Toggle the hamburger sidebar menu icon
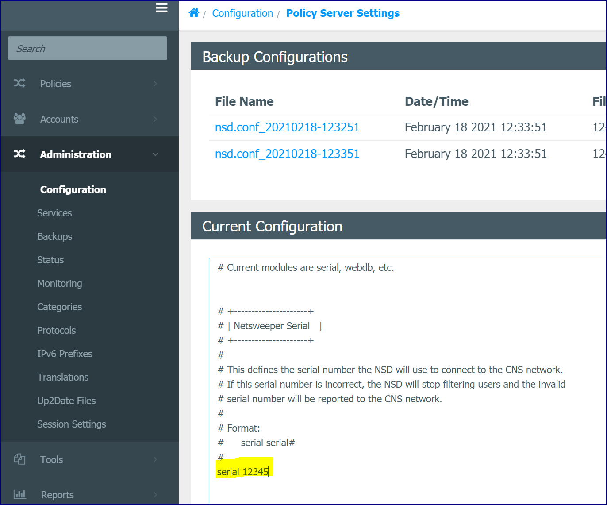 [x=161, y=8]
